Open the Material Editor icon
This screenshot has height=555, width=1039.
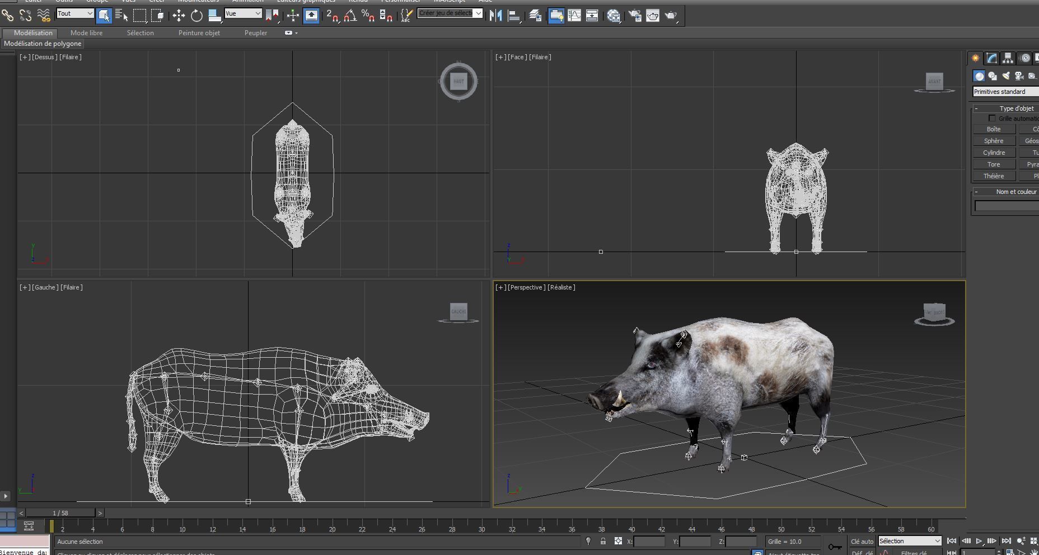coord(614,16)
